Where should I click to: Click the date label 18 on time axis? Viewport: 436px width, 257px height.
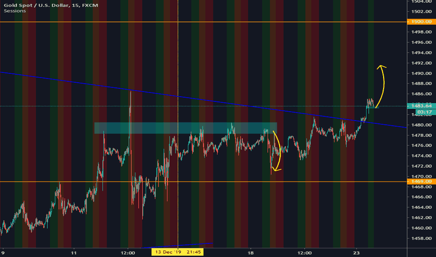tap(251, 253)
